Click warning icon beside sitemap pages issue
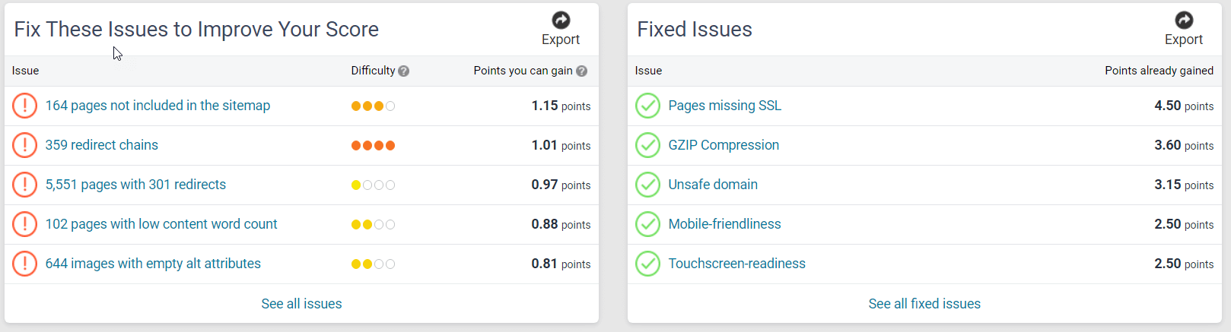This screenshot has width=1231, height=332. [x=24, y=106]
